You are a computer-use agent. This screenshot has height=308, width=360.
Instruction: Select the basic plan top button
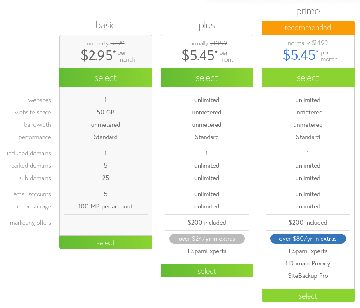(106, 77)
